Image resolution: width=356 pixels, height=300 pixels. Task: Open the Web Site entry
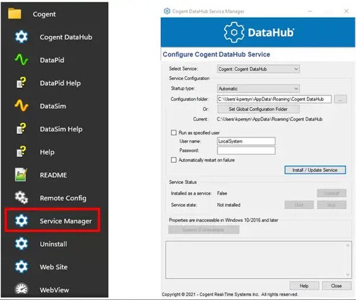[x=53, y=267]
